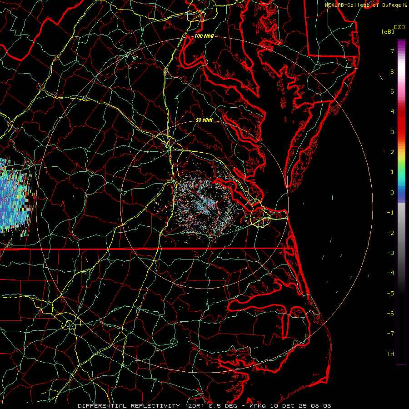The height and width of the screenshot is (409, 409).
Task: Click the -5 dB scale label
Action: click(390, 294)
